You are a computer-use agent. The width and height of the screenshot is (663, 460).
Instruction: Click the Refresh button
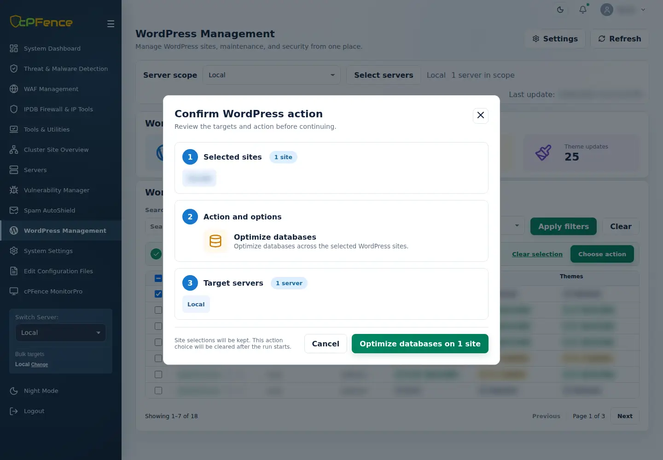620,39
